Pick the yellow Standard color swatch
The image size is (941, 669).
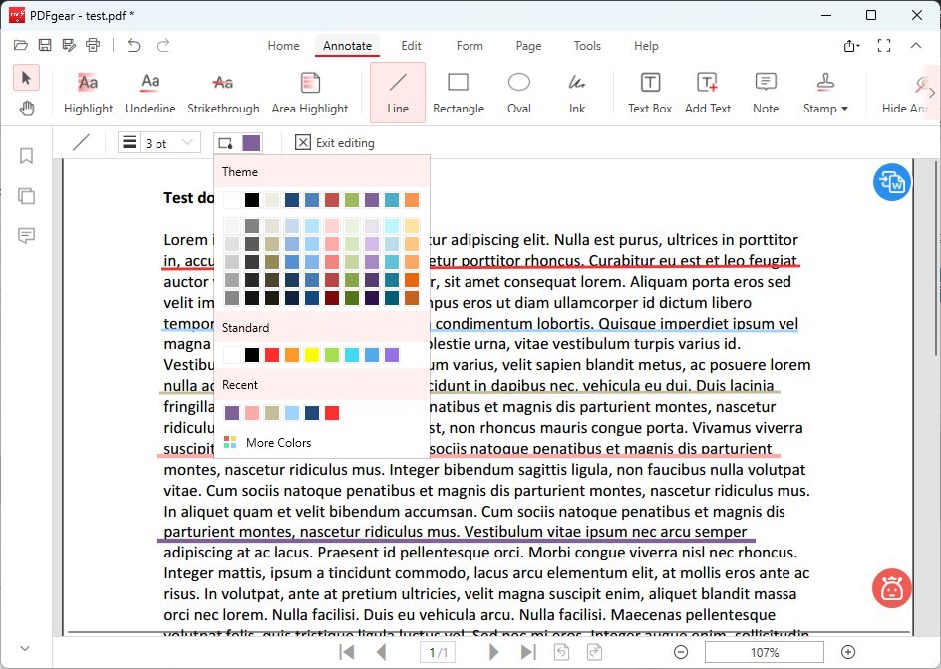click(312, 355)
